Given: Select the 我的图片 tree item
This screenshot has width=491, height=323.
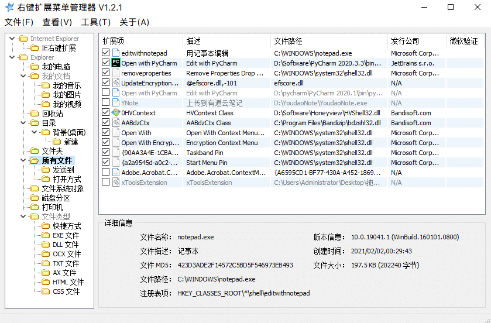Looking at the screenshot, I should (x=67, y=95).
